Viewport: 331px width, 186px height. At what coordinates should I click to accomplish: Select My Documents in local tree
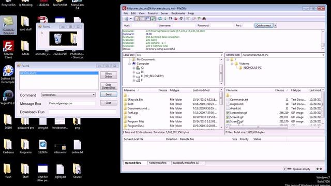146,59
